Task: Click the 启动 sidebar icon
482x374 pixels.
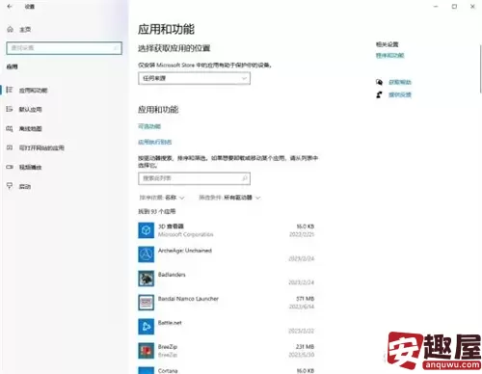Action: [10, 186]
